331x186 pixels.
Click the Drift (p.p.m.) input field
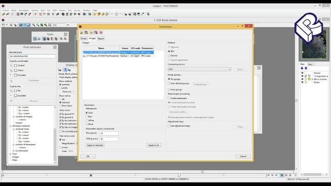point(109,139)
